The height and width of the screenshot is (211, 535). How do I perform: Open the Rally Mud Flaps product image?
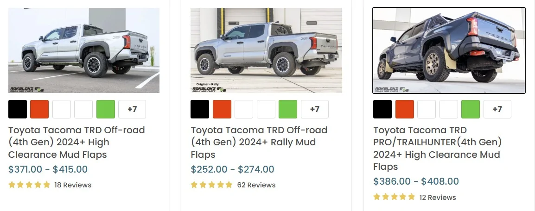tap(266, 50)
